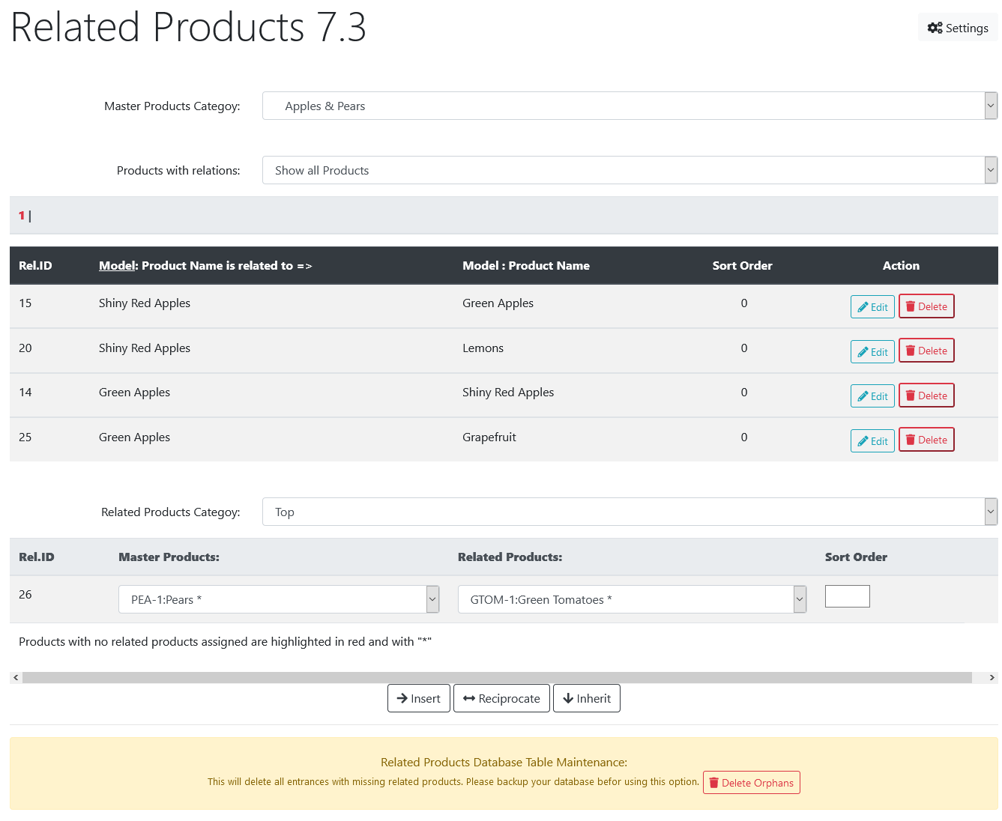Click the Rel.ID value 20
The image size is (1002, 821).
tap(25, 348)
